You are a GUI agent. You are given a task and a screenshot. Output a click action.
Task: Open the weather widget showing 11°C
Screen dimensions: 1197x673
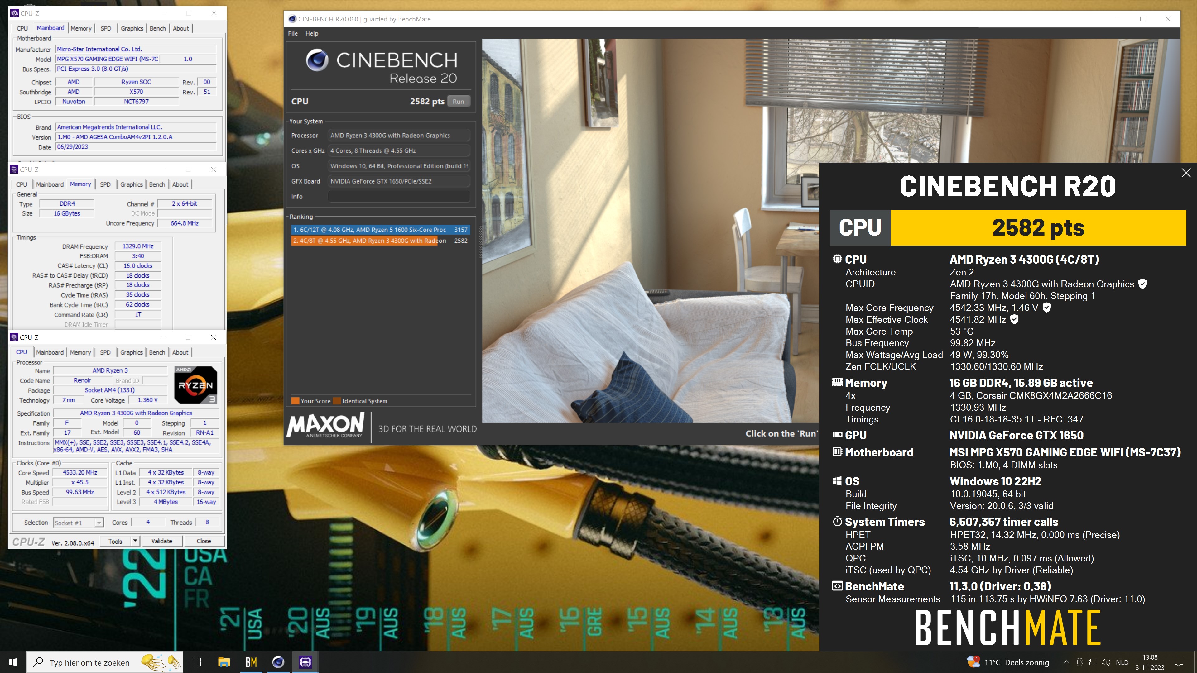click(1007, 662)
